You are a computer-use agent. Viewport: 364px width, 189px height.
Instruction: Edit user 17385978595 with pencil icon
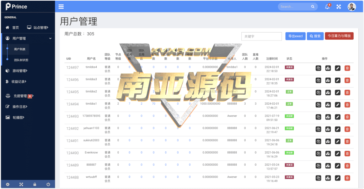point(338,117)
